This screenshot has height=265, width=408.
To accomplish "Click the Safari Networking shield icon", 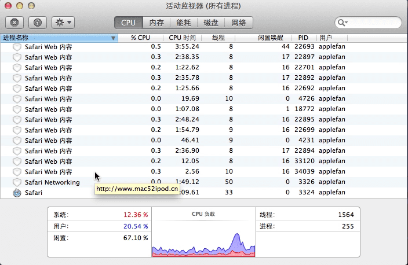I will click(x=17, y=182).
